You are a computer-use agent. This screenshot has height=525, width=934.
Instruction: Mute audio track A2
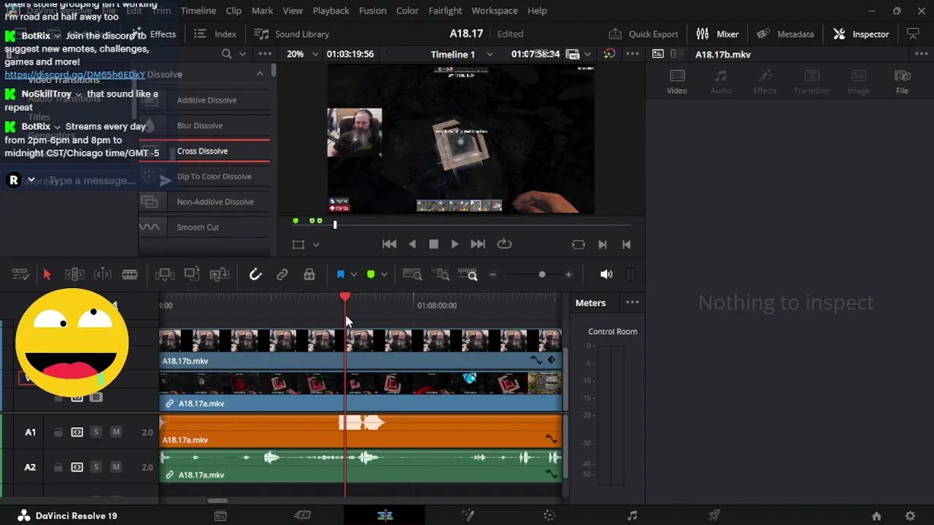115,467
